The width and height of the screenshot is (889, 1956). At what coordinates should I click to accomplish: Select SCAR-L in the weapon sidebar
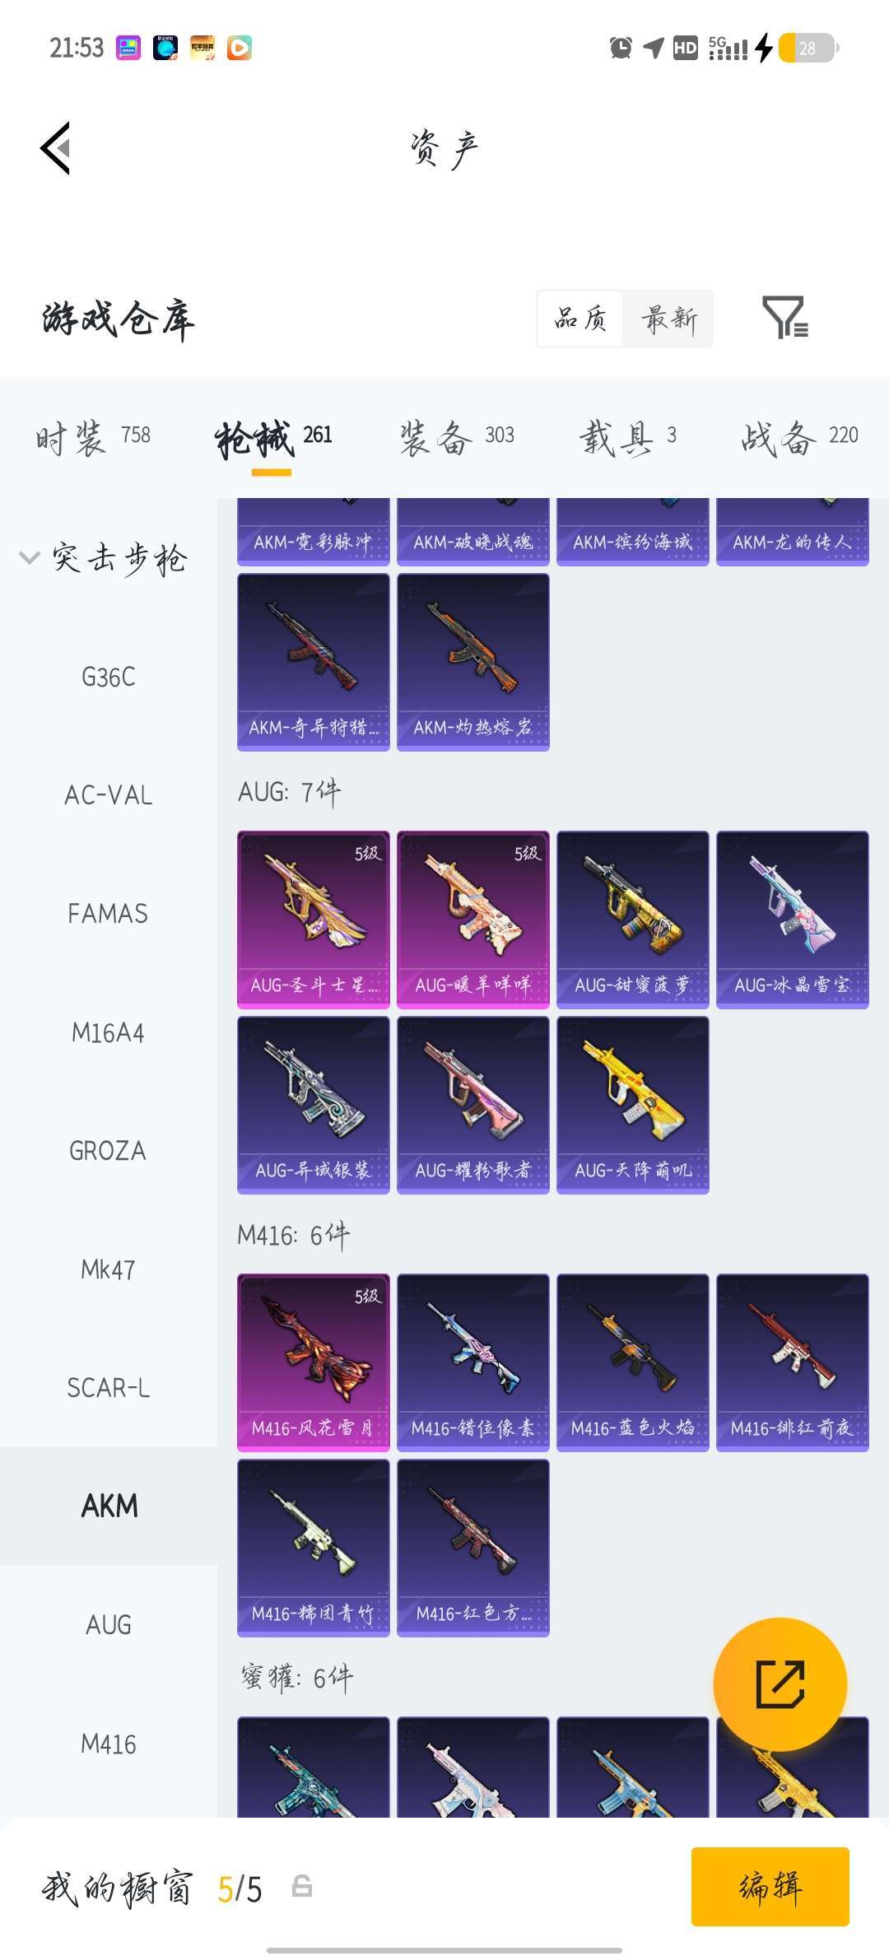point(109,1388)
